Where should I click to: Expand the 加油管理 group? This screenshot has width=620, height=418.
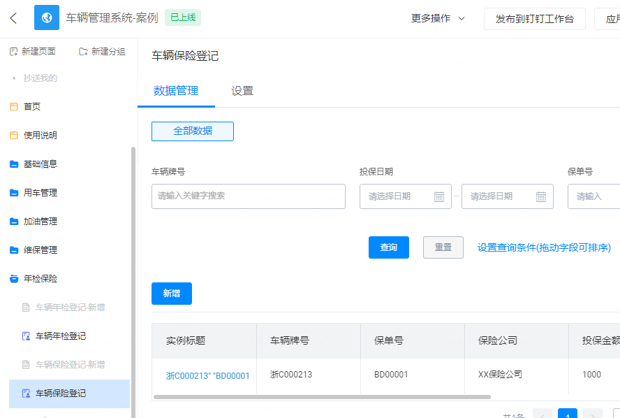pos(40,222)
